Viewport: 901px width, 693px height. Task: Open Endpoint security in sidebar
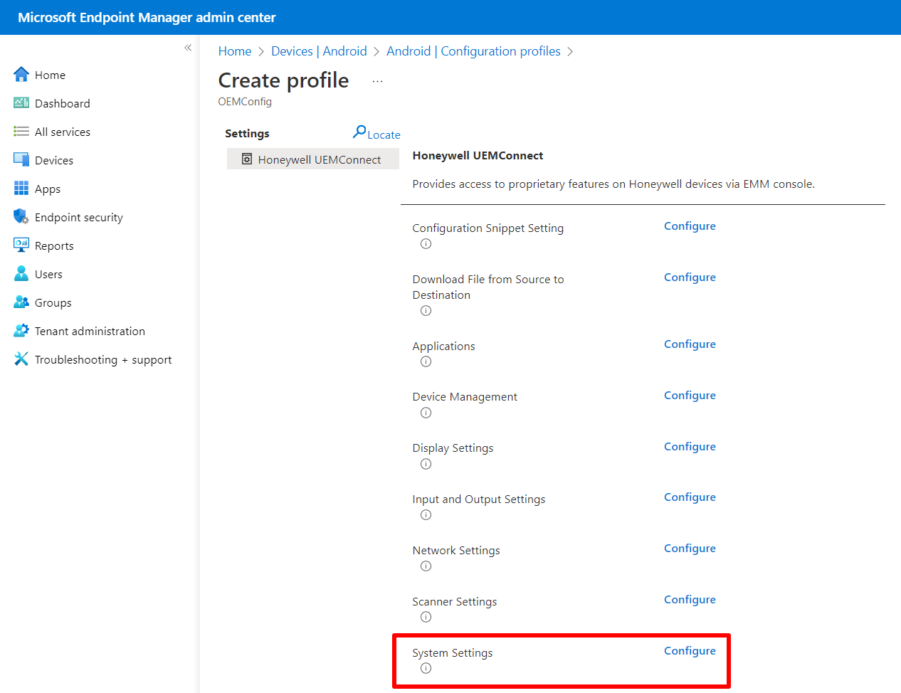pyautogui.click(x=79, y=217)
